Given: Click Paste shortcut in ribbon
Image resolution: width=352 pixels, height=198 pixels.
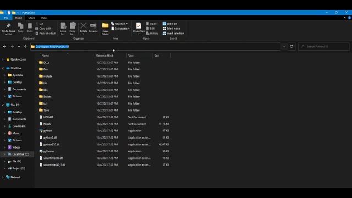Looking at the screenshot, I should tap(45, 34).
